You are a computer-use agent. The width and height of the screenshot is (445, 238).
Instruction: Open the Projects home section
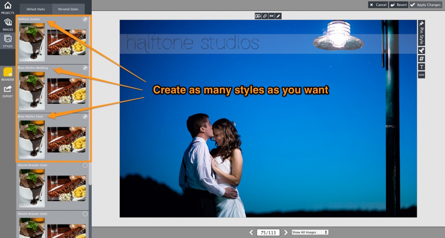[8, 8]
